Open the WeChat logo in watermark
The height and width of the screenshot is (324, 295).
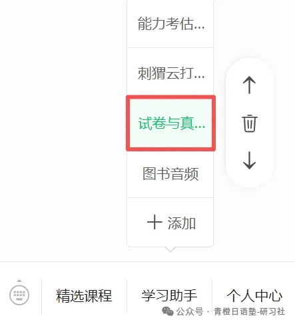[168, 311]
